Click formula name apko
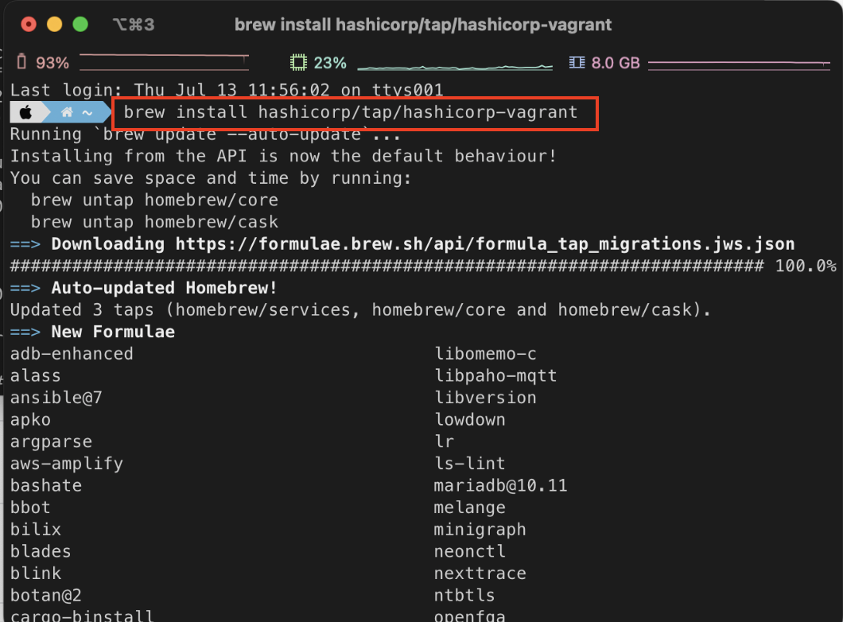Viewport: 843px width, 622px height. coord(30,420)
